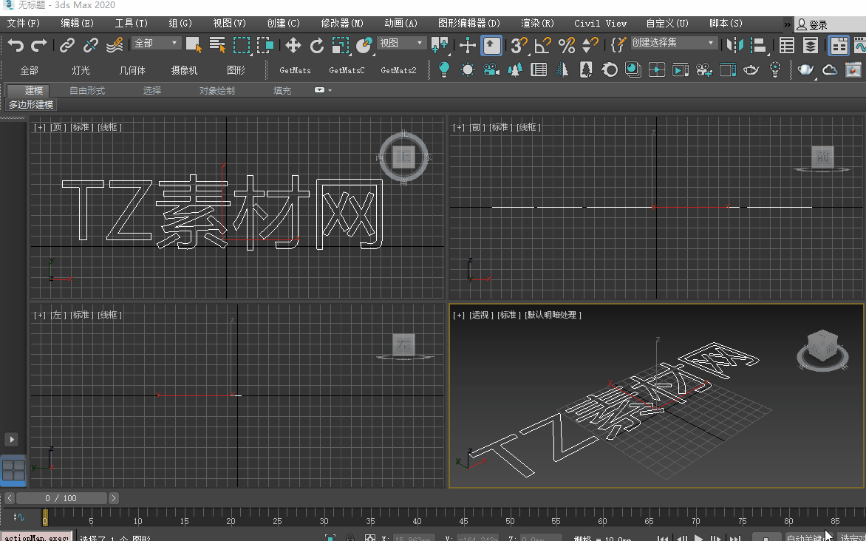
Task: Toggle the Scene Explorer icon
Action: pyautogui.click(x=786, y=45)
